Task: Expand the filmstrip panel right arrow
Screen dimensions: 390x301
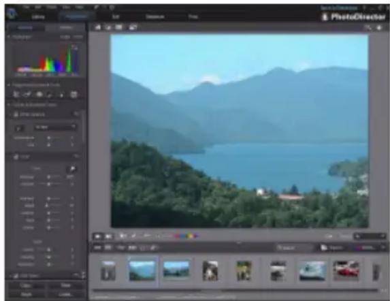Action: pyautogui.click(x=383, y=247)
